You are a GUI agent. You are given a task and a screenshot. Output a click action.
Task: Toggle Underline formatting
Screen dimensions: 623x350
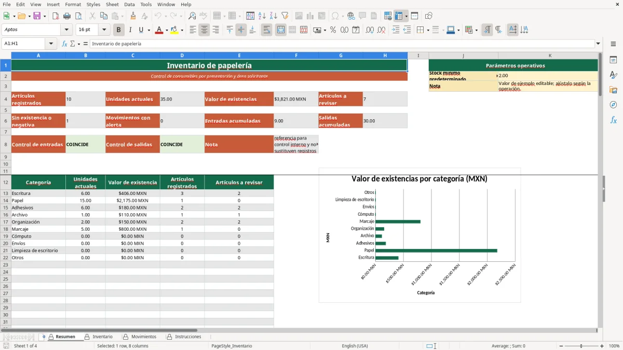click(x=141, y=30)
